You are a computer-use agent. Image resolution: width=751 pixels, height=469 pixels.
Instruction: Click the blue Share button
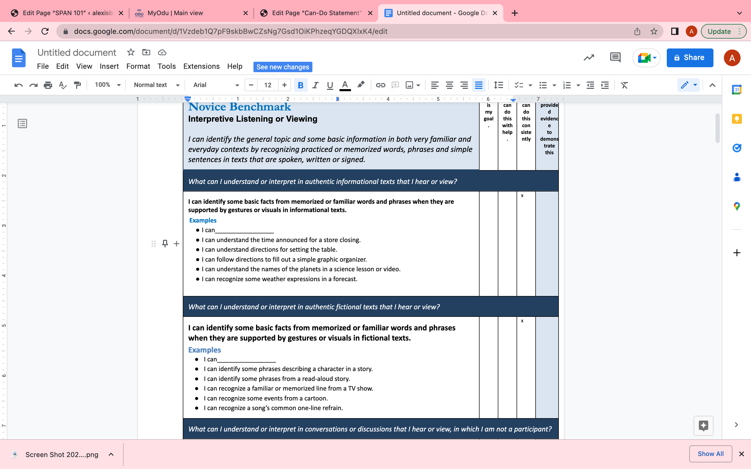click(689, 58)
